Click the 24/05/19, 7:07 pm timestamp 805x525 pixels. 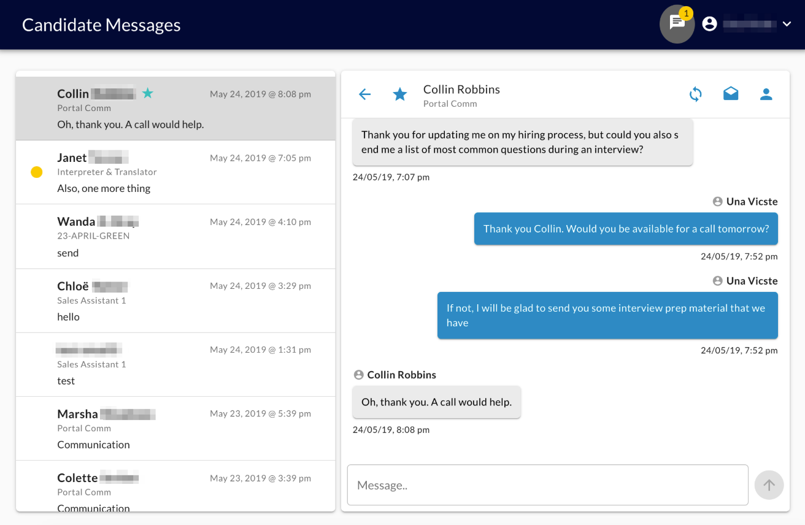(x=391, y=177)
